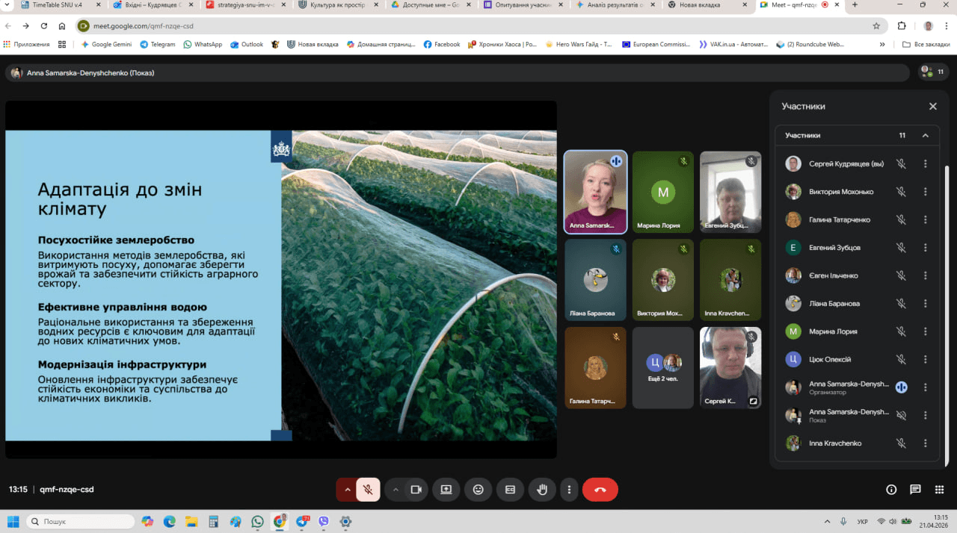Image resolution: width=957 pixels, height=533 pixels.
Task: Open more actions for Марина Лория
Action: coord(925,331)
